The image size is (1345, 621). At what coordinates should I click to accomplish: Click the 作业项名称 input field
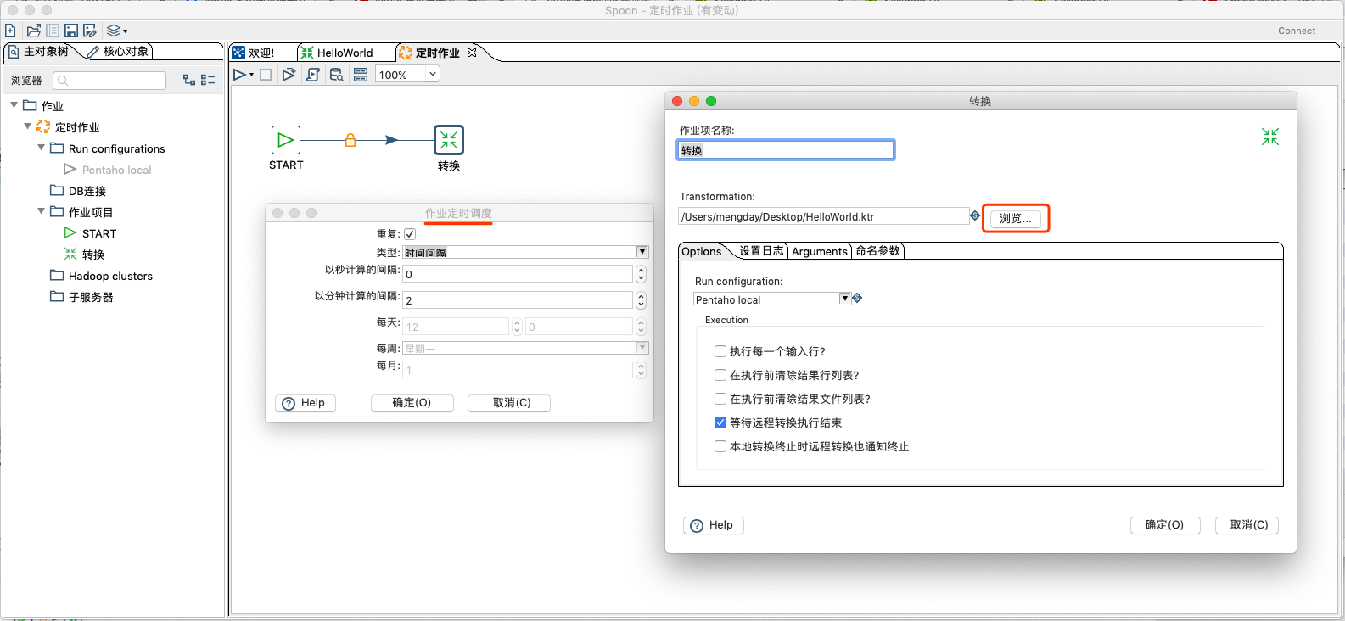(x=786, y=150)
